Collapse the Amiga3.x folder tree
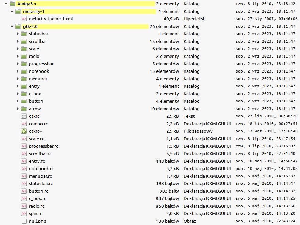 pos(6,4)
